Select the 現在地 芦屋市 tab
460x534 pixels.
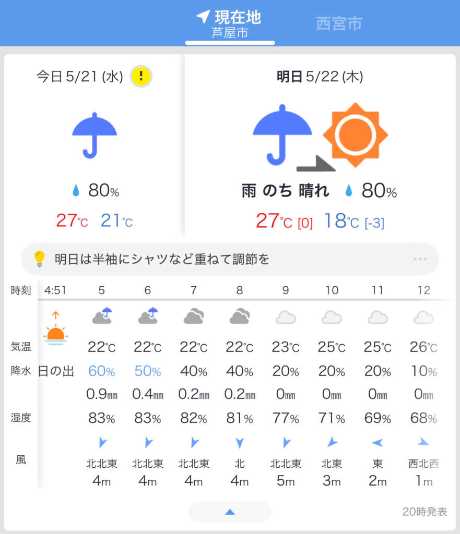tap(230, 24)
